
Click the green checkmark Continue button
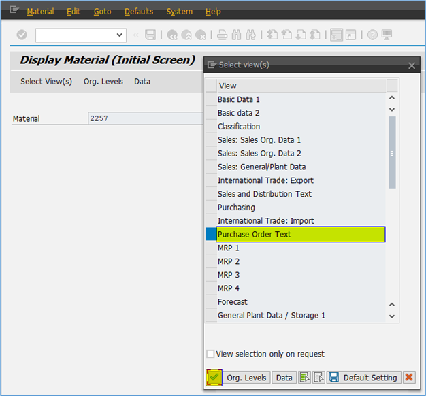[x=214, y=377]
